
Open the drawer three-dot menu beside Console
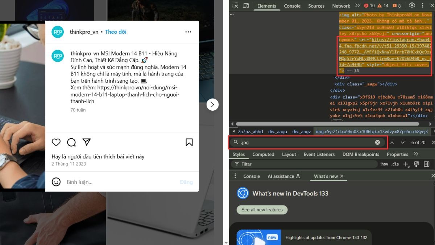235,176
